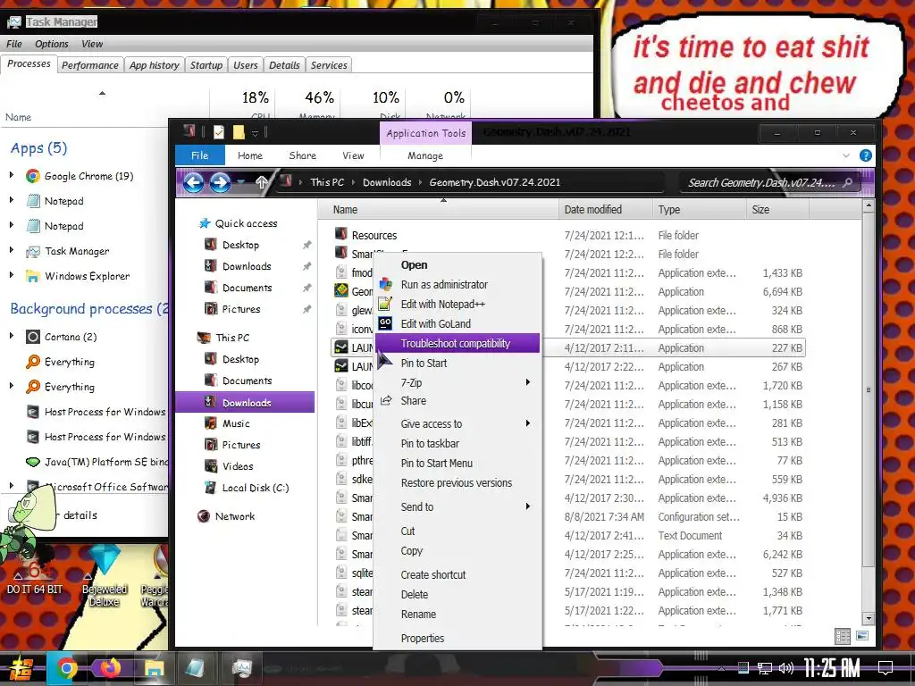Select Videos folder in navigation pane

coord(238,466)
